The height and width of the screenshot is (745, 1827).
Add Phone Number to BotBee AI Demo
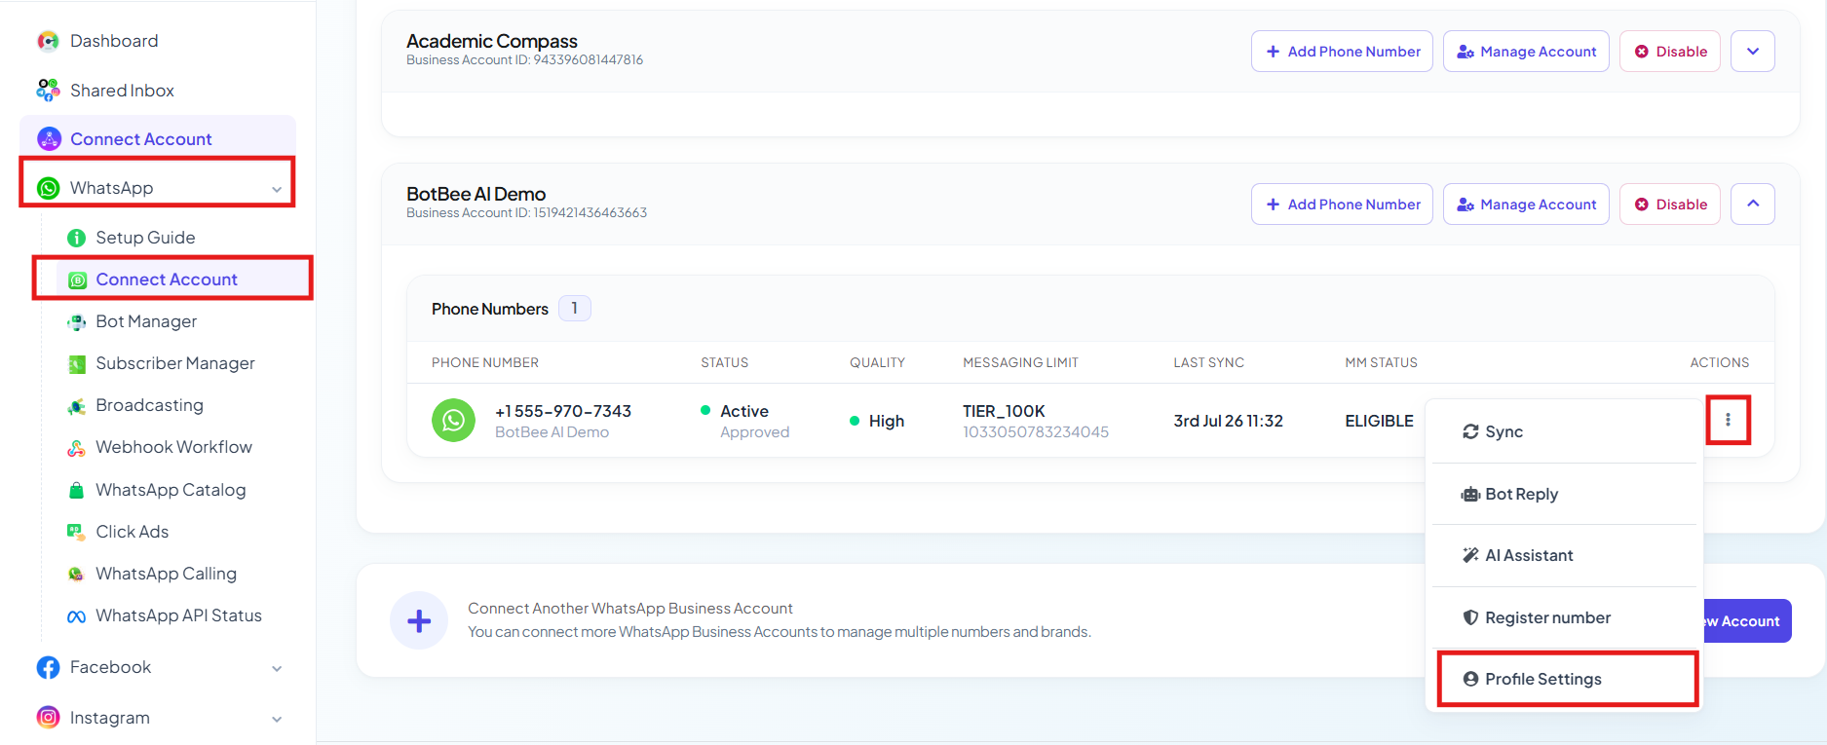click(x=1342, y=205)
